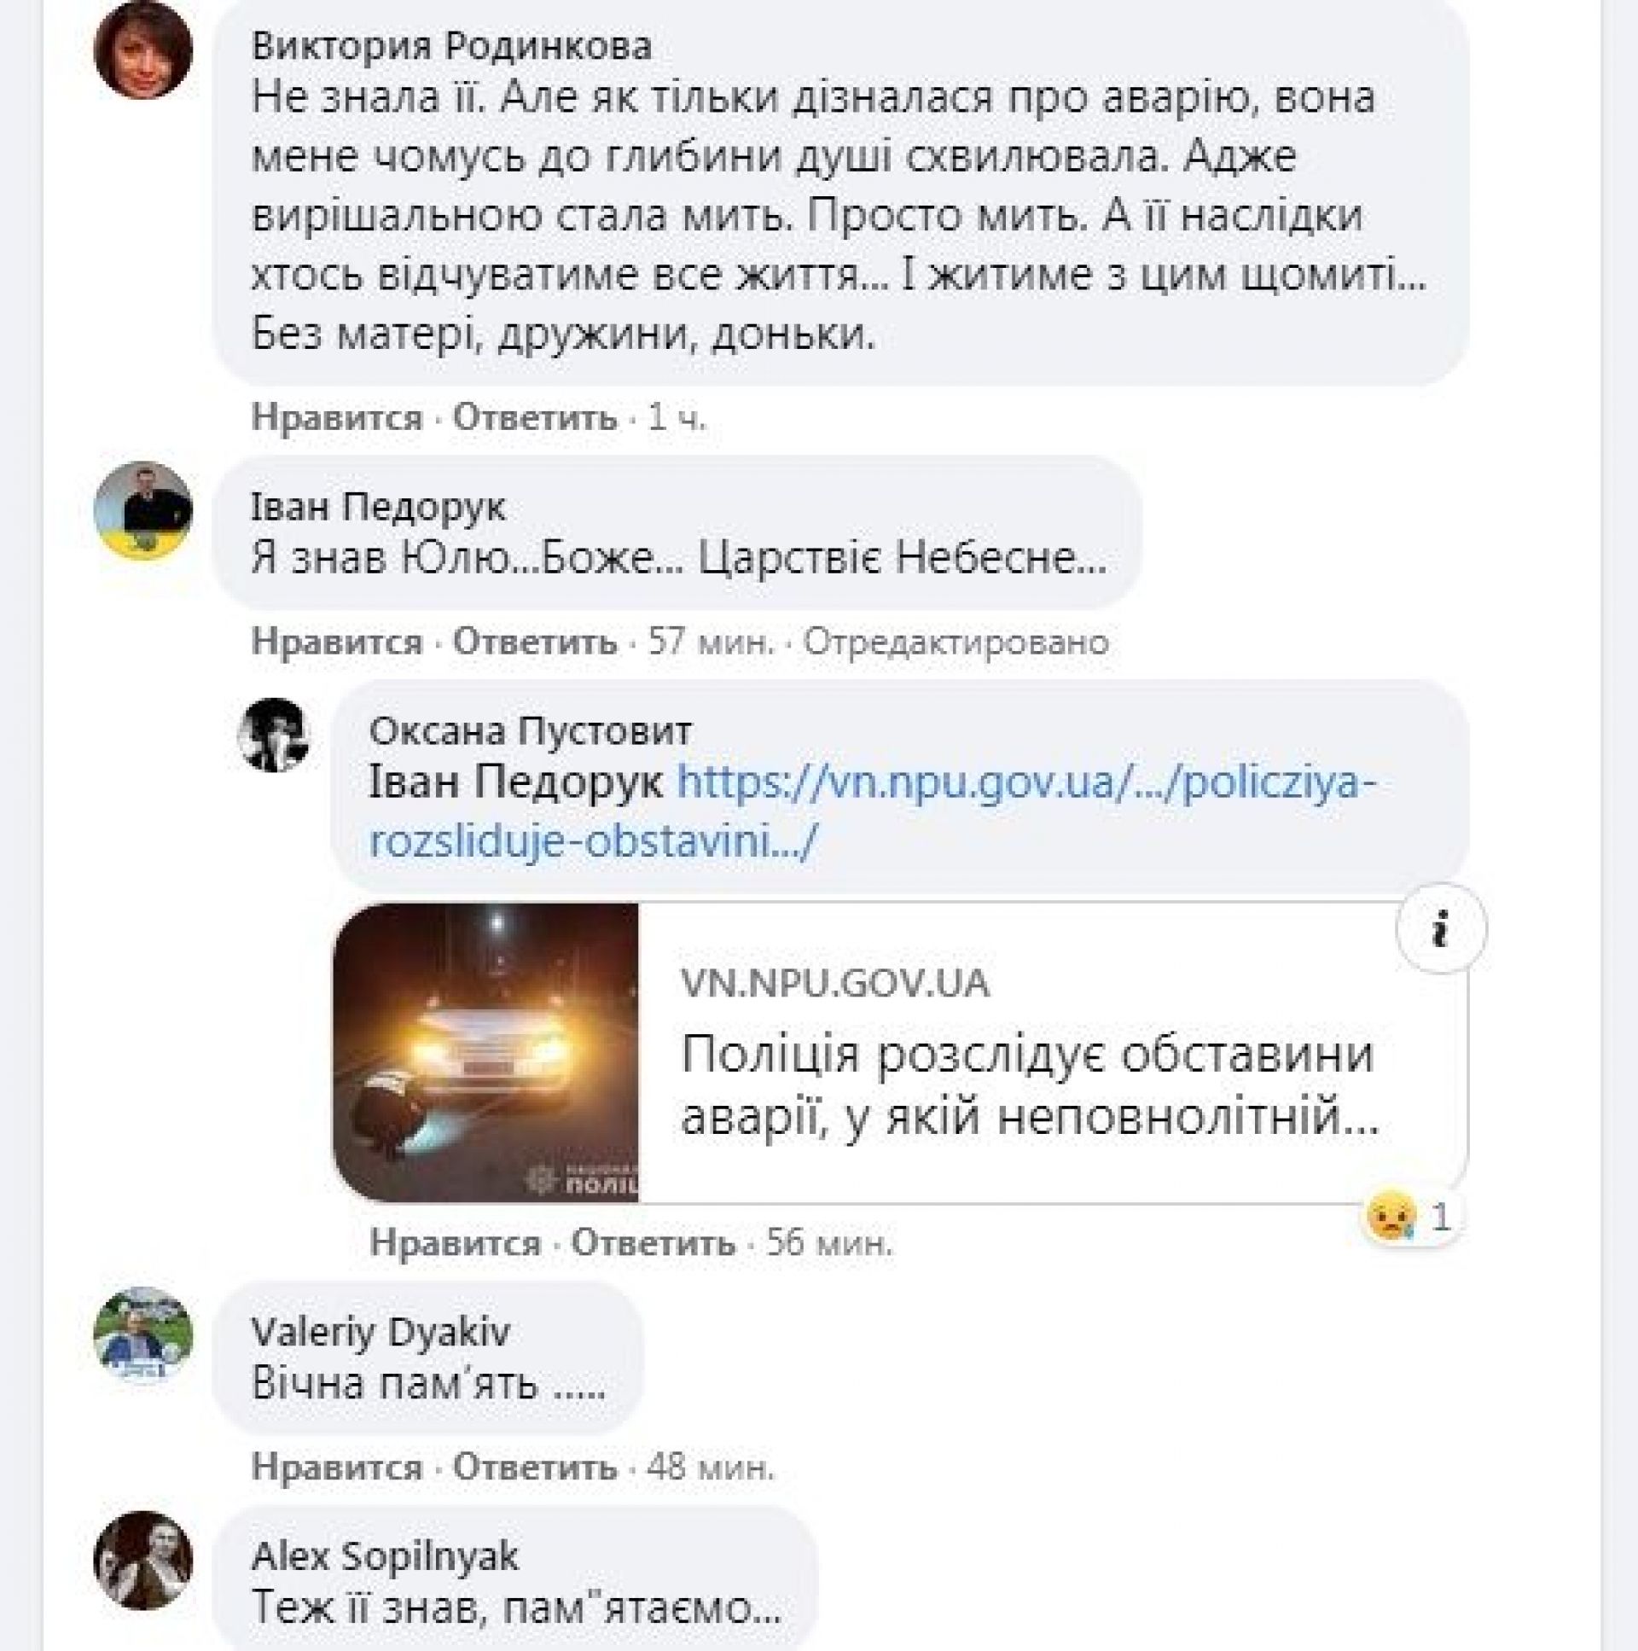Reply to Виктория Родинкова's comment
1638x1651 pixels.
tap(534, 418)
